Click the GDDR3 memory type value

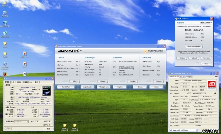185,109
